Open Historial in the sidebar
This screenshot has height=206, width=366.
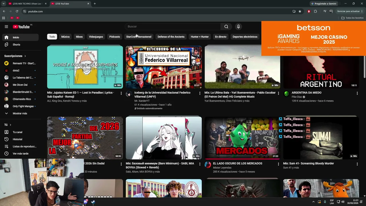(x=20, y=139)
